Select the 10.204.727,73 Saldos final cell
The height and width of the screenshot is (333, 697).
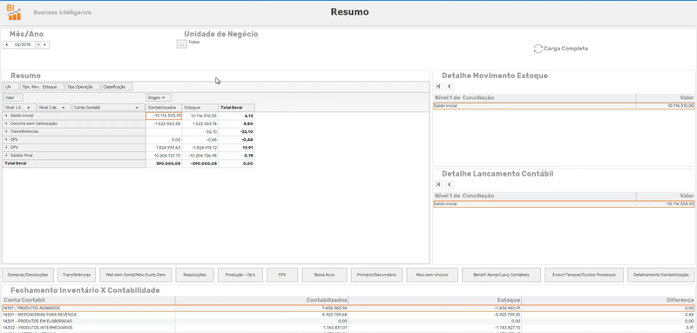point(164,155)
